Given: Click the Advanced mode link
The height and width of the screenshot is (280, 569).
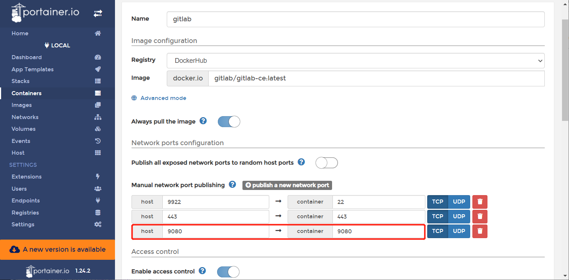Looking at the screenshot, I should 163,98.
